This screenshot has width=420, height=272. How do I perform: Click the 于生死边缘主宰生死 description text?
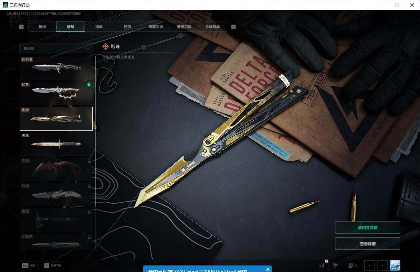119,57
